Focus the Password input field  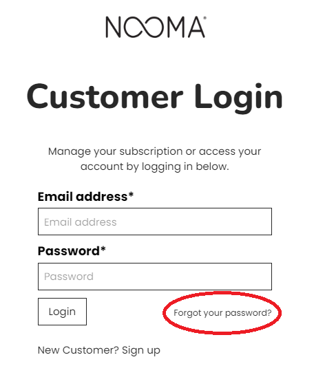pyautogui.click(x=155, y=277)
